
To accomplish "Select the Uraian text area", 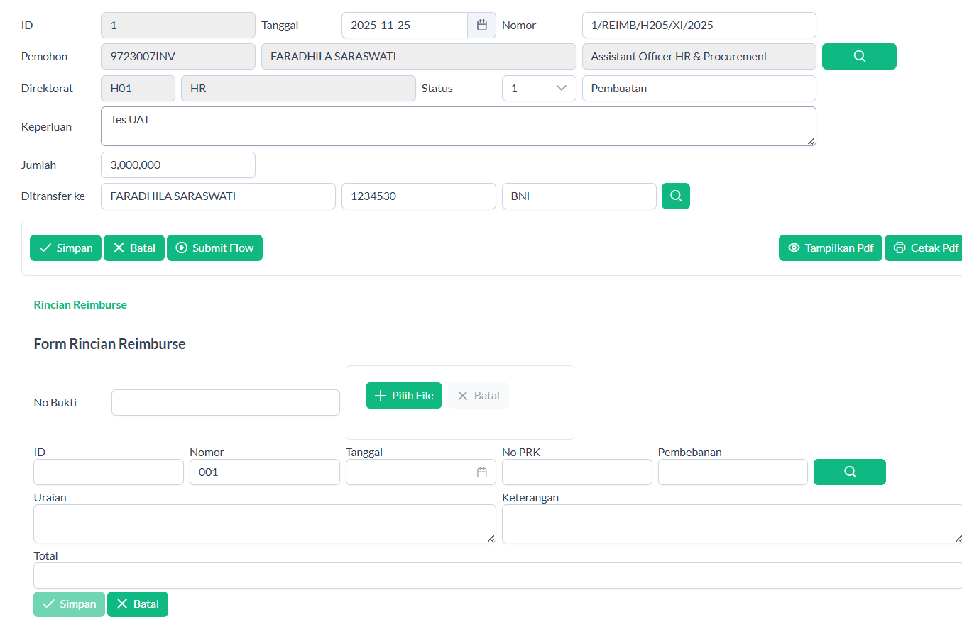I will pyautogui.click(x=264, y=524).
